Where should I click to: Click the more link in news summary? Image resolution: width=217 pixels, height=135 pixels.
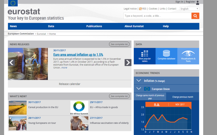coord(64,67)
